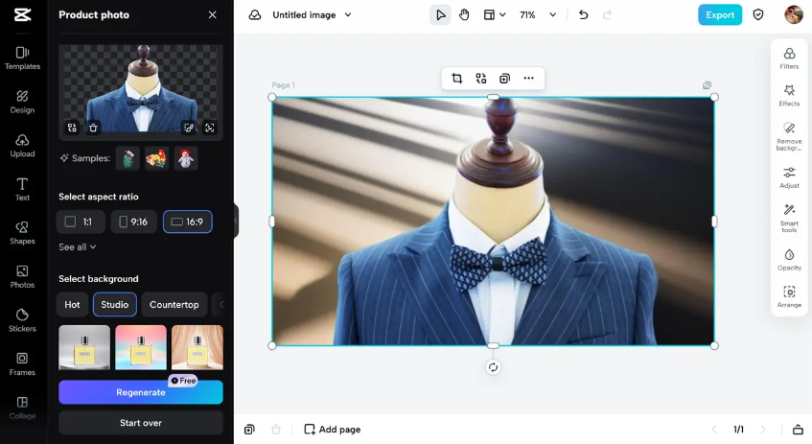
Task: Open the shield privacy icon
Action: tap(758, 15)
